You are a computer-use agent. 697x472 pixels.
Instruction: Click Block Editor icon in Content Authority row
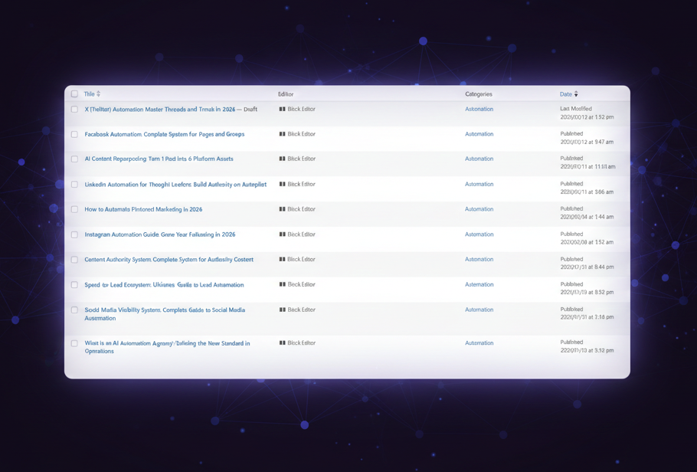(282, 259)
